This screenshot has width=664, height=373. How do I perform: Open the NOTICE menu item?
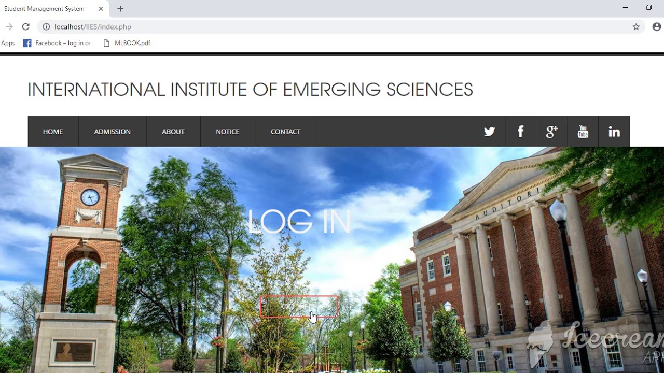point(228,132)
